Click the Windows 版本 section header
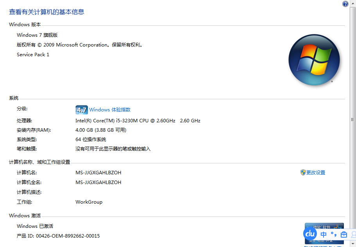This screenshot has width=356, height=247. (x=25, y=25)
